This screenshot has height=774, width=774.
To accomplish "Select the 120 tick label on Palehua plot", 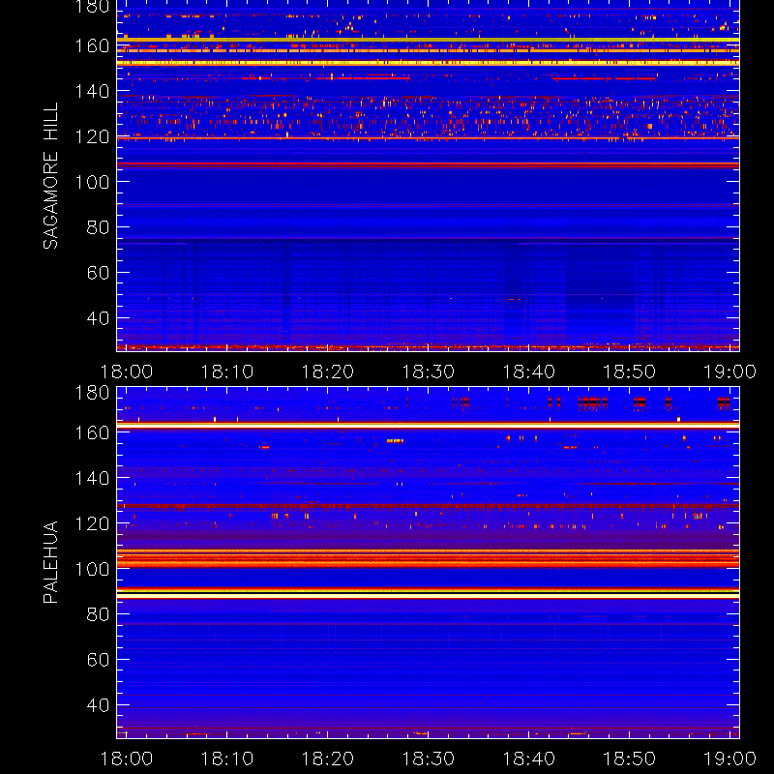I will point(92,523).
